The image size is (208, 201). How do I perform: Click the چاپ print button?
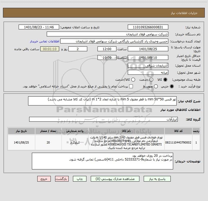[80, 179]
